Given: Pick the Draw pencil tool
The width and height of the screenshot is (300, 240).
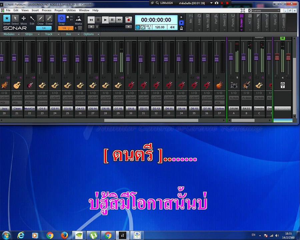Looking at the screenshot, I should pyautogui.click(x=40, y=19).
